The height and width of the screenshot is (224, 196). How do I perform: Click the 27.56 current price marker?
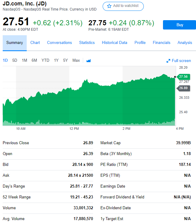pos(183,77)
